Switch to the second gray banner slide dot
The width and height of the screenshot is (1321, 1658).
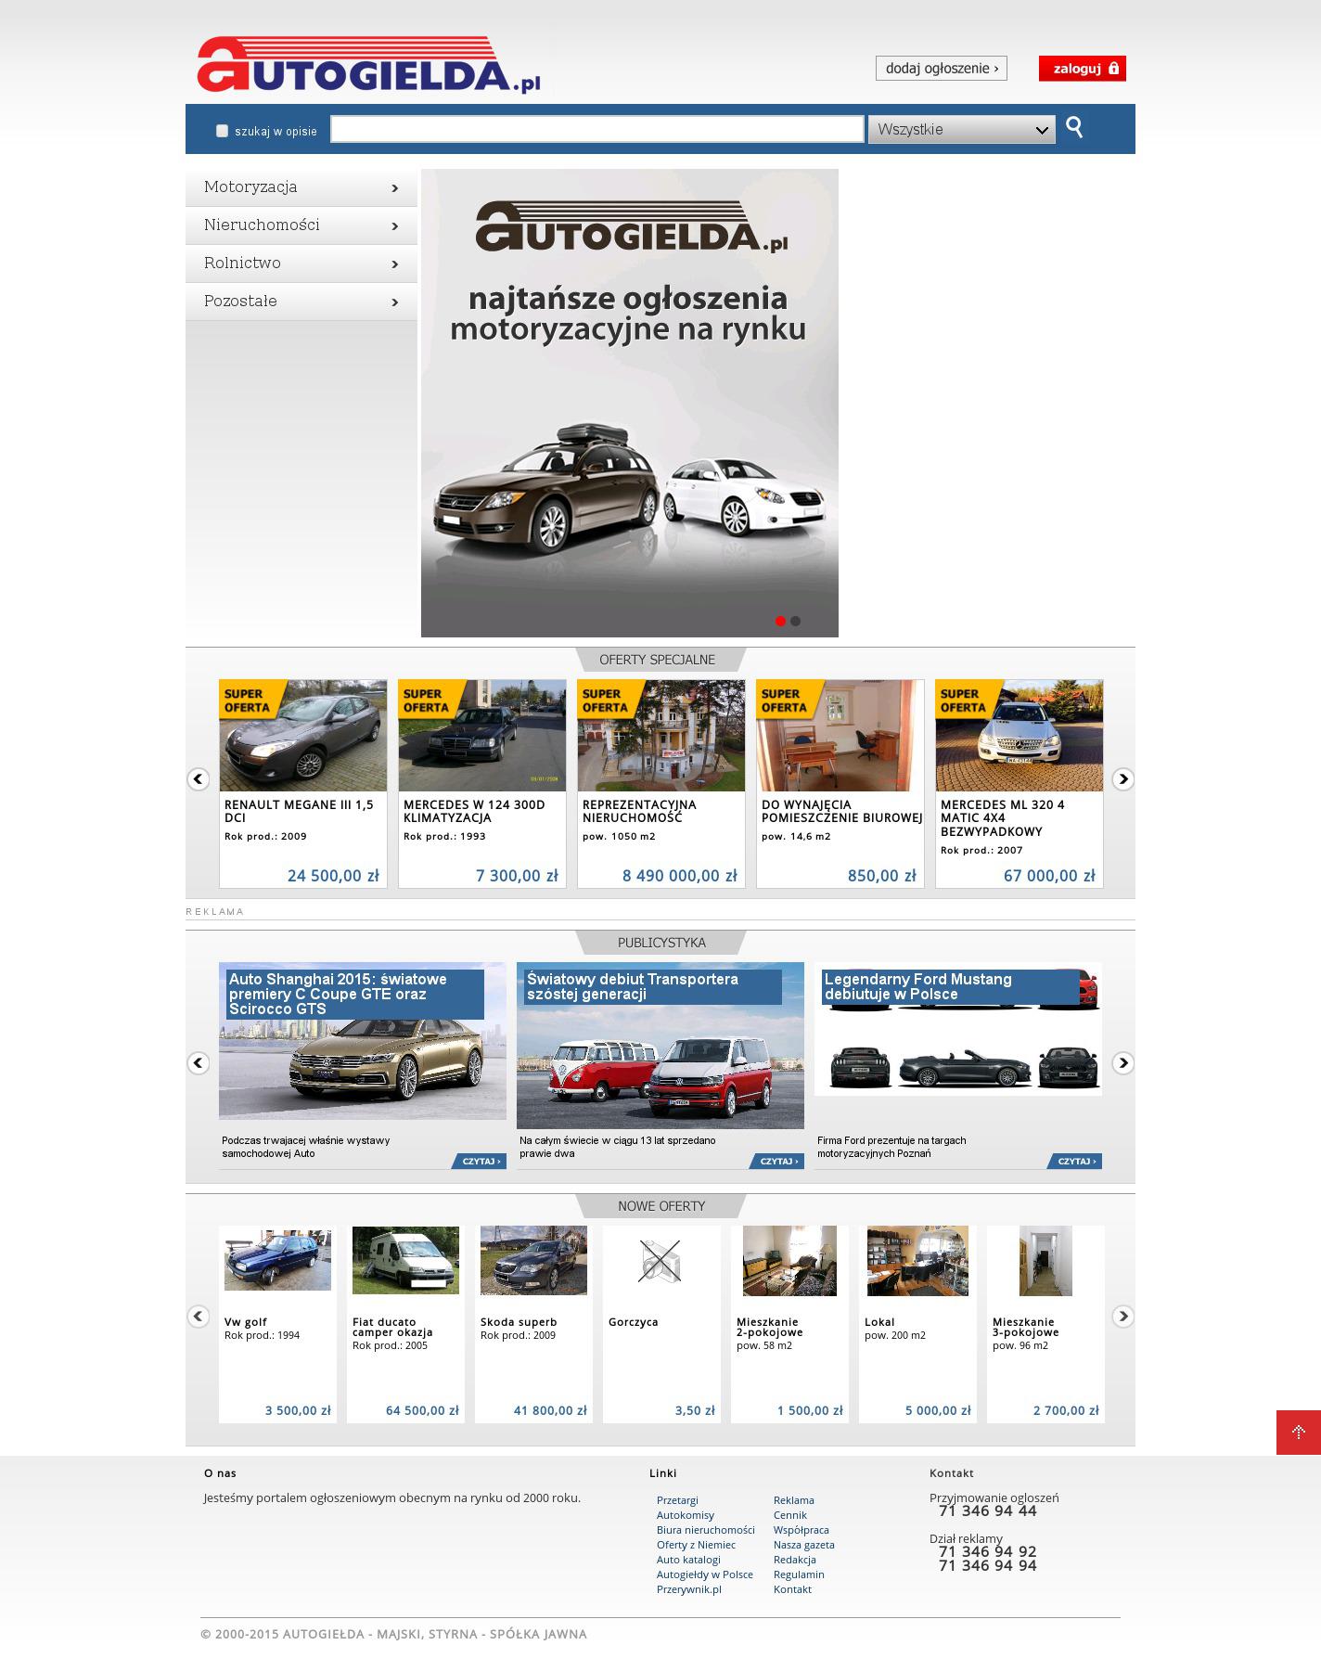(x=795, y=621)
